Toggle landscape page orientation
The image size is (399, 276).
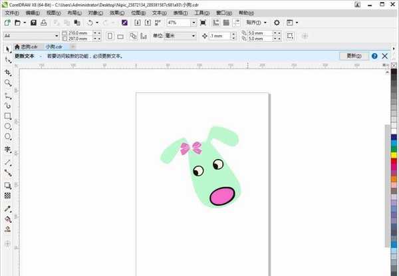pos(120,35)
